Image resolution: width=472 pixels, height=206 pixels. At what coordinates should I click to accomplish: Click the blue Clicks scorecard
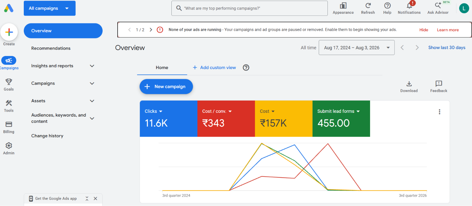(169, 118)
